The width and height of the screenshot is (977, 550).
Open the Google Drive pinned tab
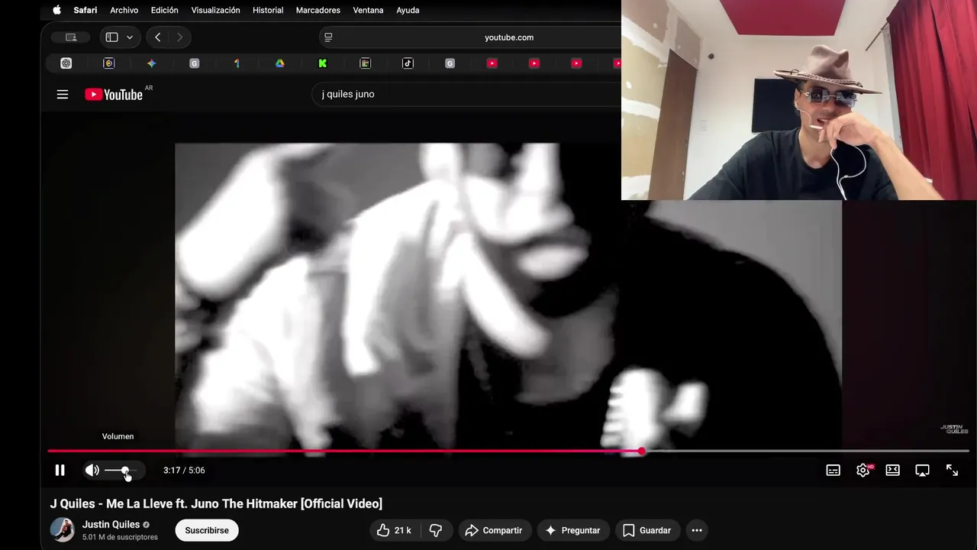280,63
